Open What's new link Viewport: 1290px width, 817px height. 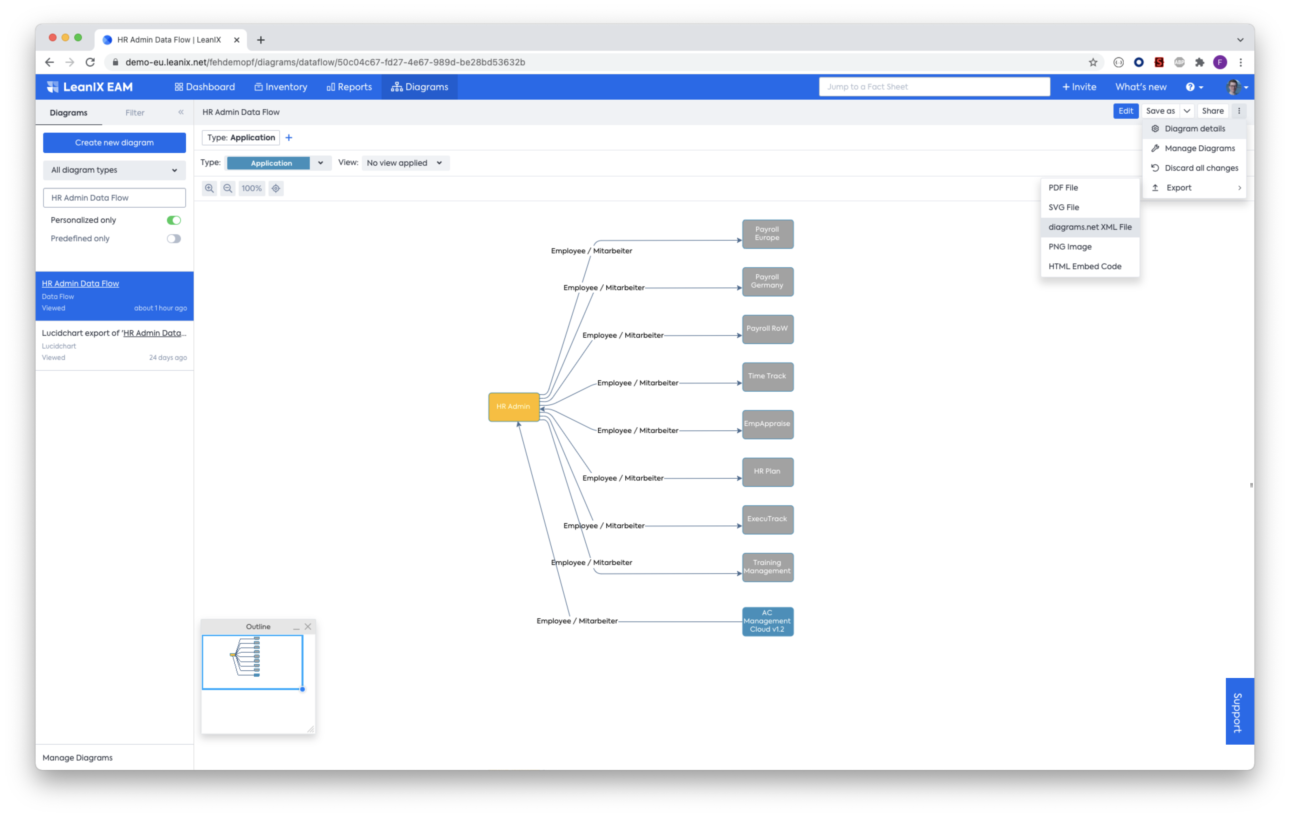click(1140, 87)
